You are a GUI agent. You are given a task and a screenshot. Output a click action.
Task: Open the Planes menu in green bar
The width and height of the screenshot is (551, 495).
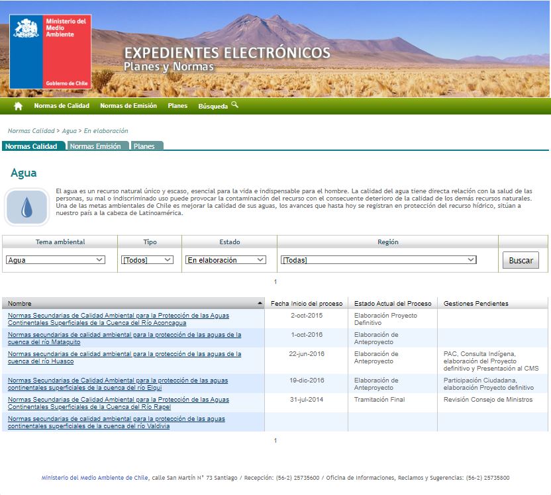point(177,106)
